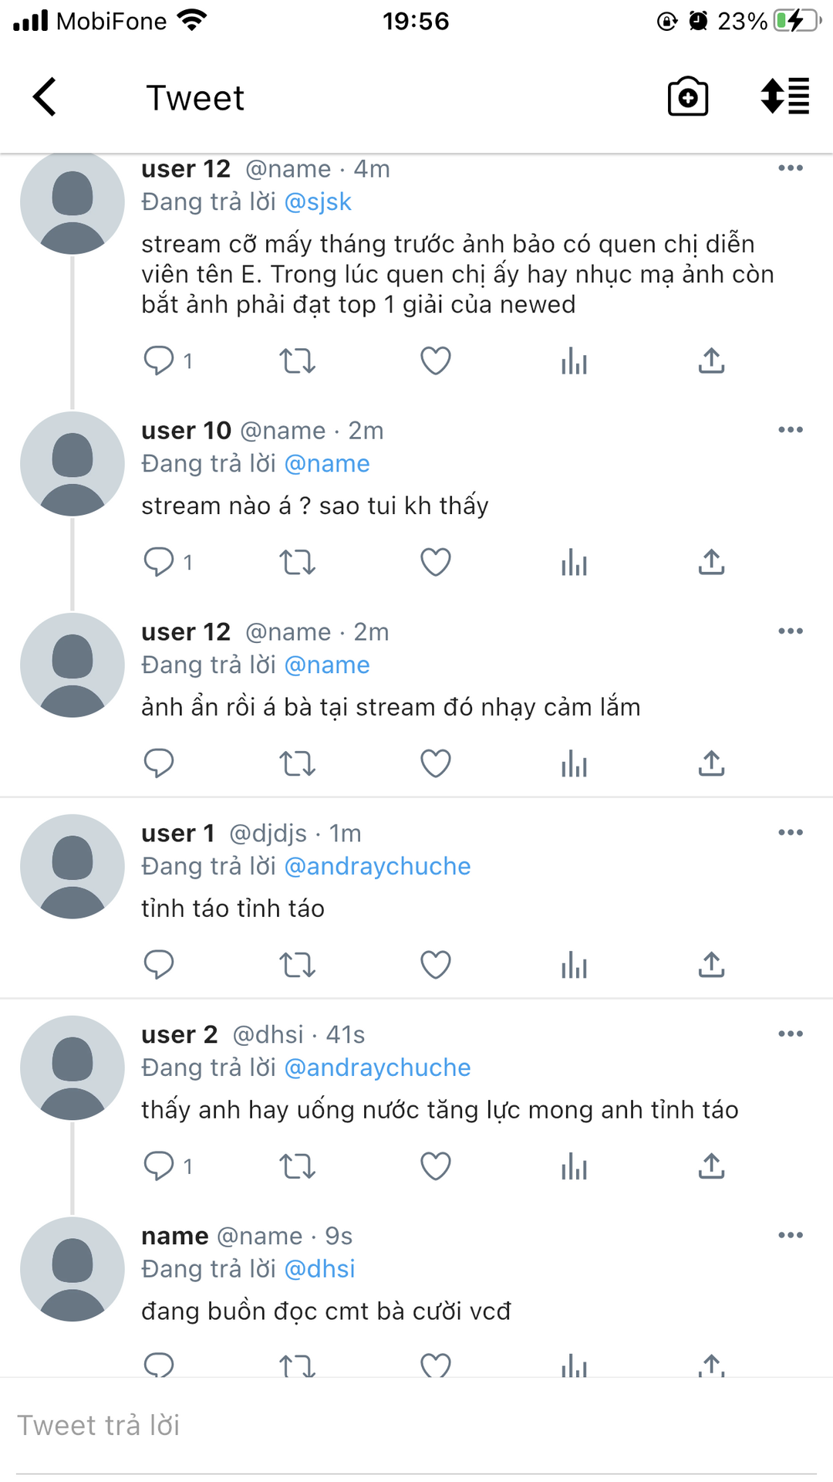Like user 10's "stream nào á" reply
Screen dimensions: 833x1482
(435, 562)
